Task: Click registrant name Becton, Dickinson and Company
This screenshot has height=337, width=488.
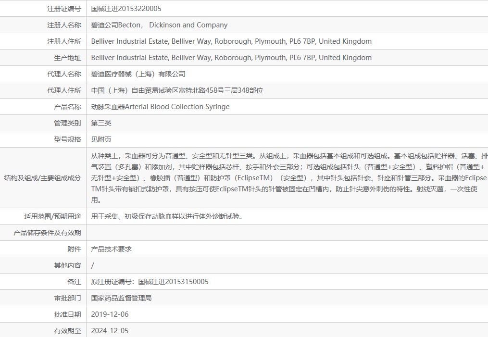Action: 159,25
